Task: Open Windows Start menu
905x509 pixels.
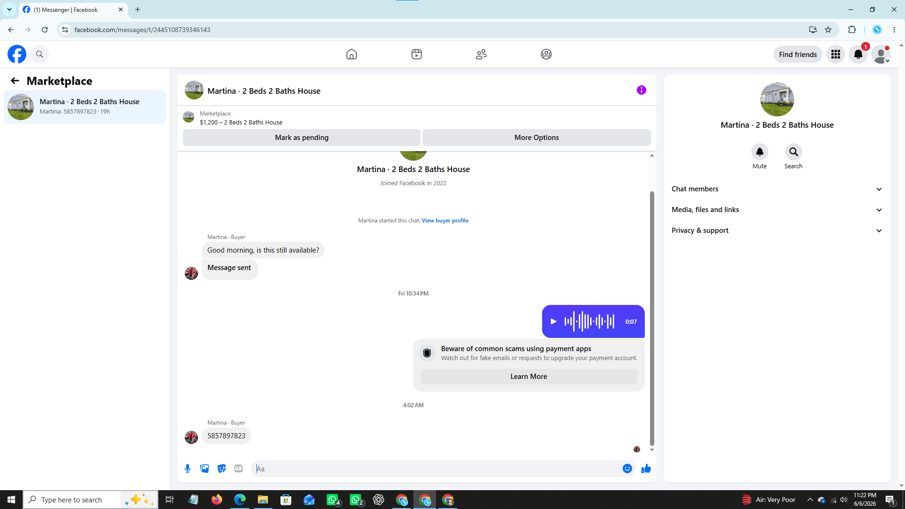Action: point(11,500)
